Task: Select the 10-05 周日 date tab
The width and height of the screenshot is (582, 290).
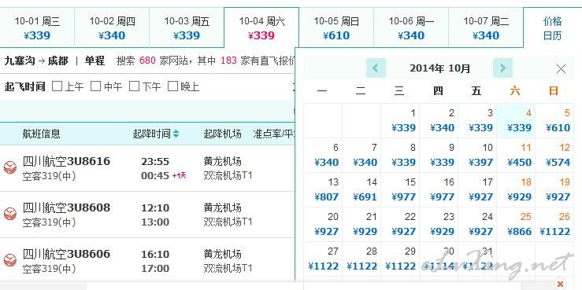Action: point(336,28)
